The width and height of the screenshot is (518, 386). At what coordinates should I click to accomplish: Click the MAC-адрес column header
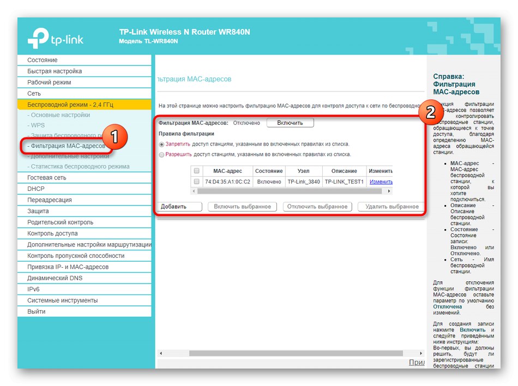pos(227,171)
